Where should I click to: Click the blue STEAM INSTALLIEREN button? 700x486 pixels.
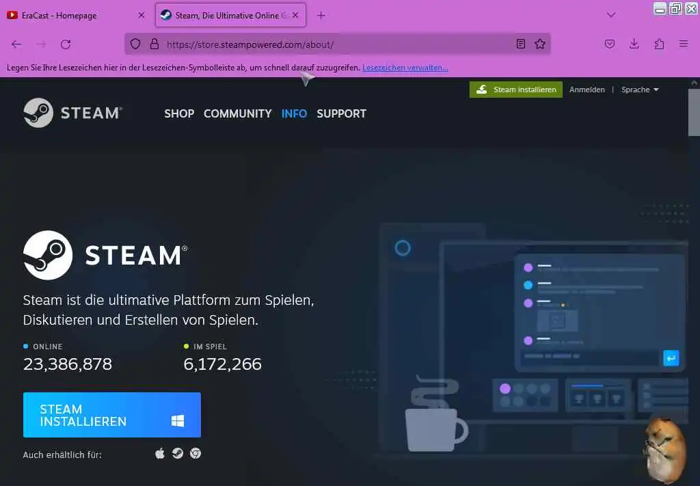pyautogui.click(x=112, y=415)
